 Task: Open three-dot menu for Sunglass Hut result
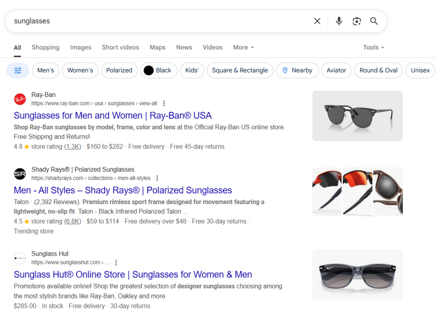[116, 262]
